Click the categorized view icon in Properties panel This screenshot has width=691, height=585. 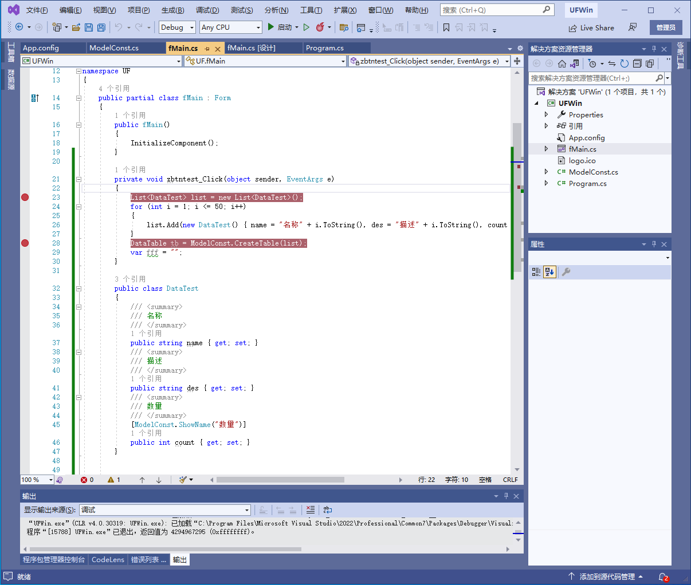pos(536,272)
